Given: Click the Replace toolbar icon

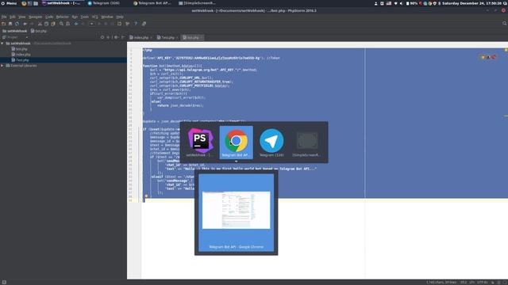Looking at the screenshot, I should coord(68,24).
